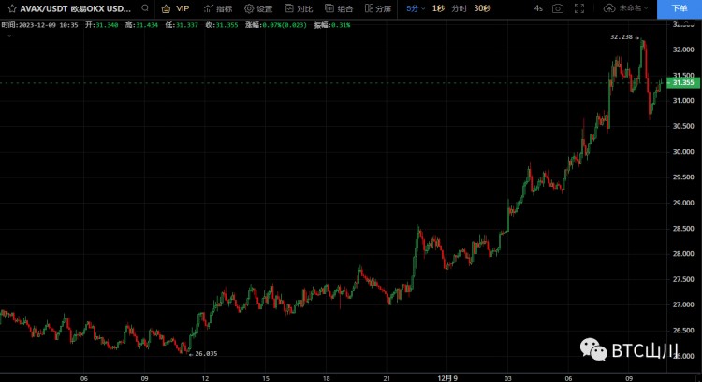This screenshot has width=702, height=382.
Task: Click the 26.035 low price marker
Action: (x=206, y=353)
